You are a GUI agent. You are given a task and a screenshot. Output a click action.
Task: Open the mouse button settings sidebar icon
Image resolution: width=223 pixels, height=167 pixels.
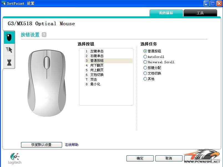click(x=9, y=37)
